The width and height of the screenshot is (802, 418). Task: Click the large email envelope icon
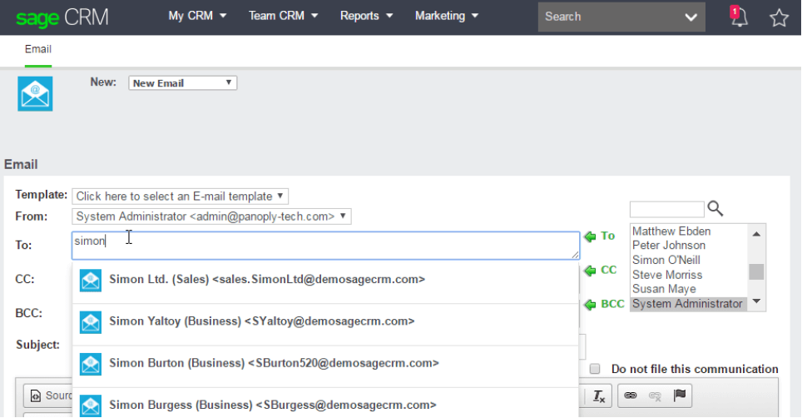tap(35, 93)
